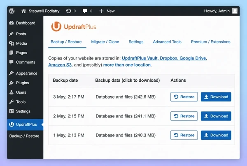
Task: Download the 1 May, 2:13 PM backup
Action: coord(216,135)
